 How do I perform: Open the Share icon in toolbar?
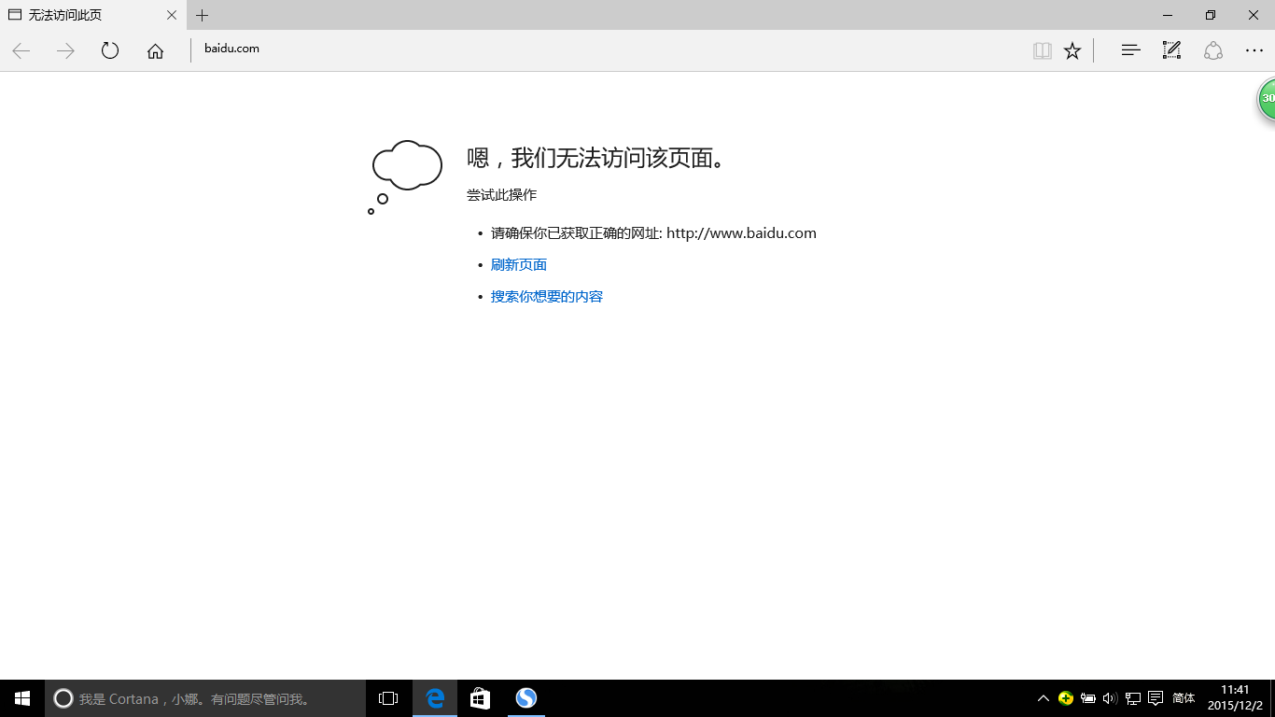pyautogui.click(x=1212, y=50)
